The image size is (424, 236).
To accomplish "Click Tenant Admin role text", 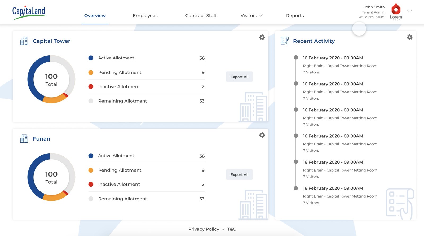I will pyautogui.click(x=373, y=12).
